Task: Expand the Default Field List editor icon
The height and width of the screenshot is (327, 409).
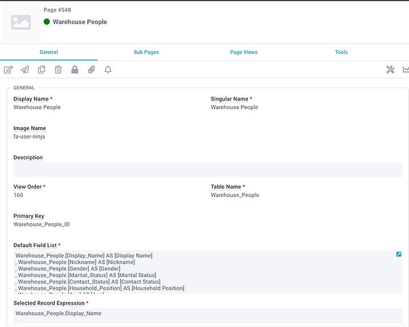Action: pos(399,254)
